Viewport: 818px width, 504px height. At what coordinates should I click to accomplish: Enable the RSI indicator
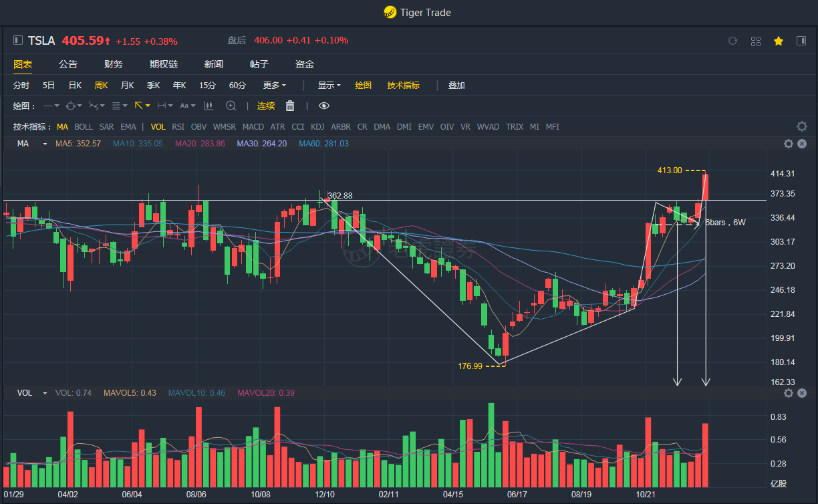pos(178,126)
